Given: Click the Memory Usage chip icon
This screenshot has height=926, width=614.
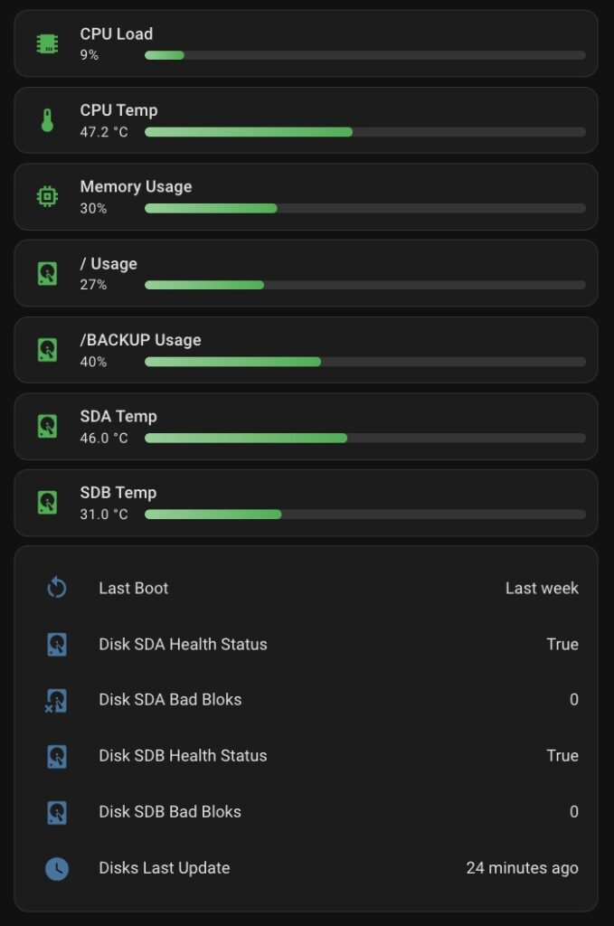Looking at the screenshot, I should pyautogui.click(x=47, y=196).
